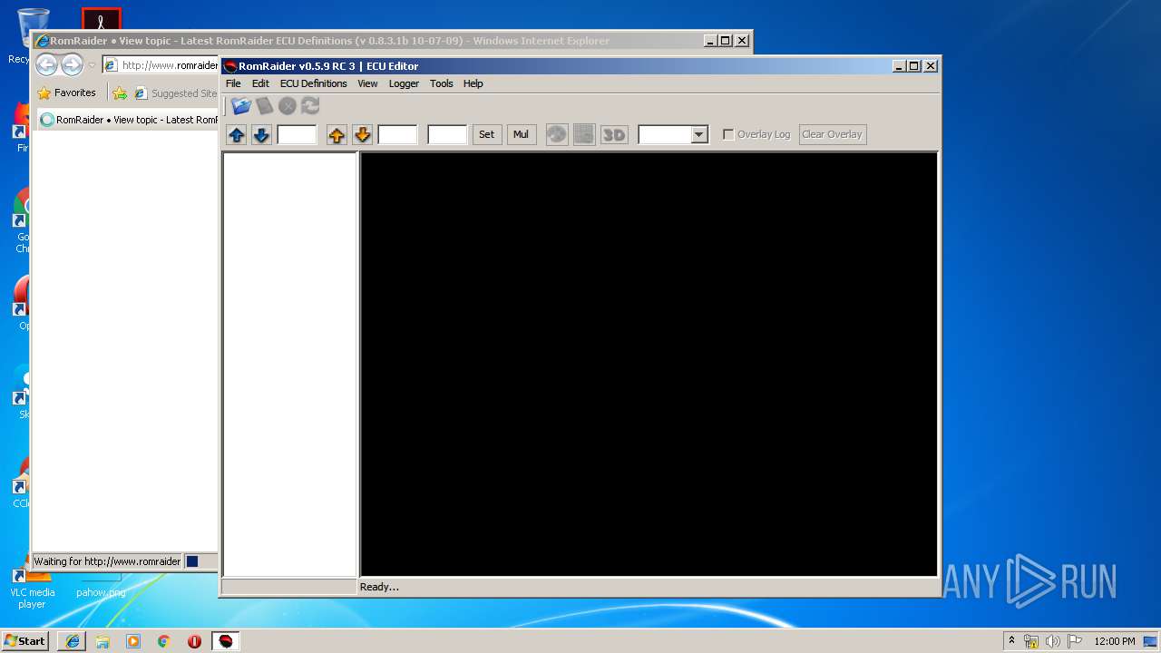Click the Save ROM icon in toolbar
The width and height of the screenshot is (1161, 653).
264,106
